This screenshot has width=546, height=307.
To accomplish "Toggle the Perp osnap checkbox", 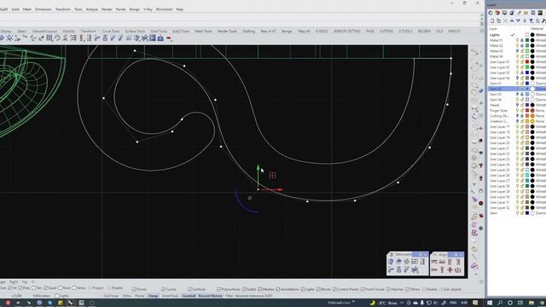I will coord(20,288).
